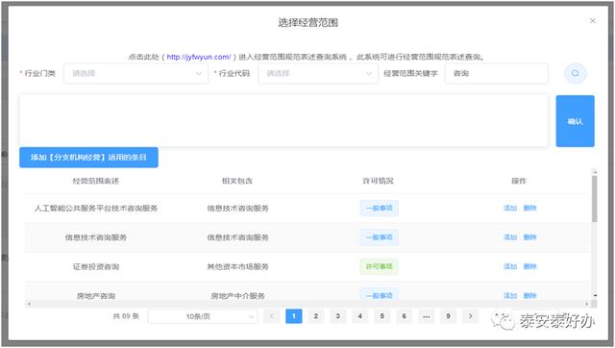Select the 证券投资咨询 row text
Screen dimensions: 615x348
point(96,267)
